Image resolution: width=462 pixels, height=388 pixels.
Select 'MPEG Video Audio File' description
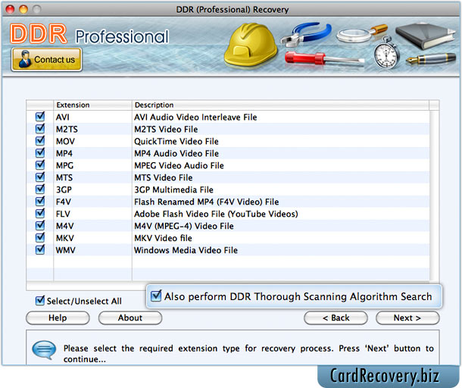(x=179, y=166)
